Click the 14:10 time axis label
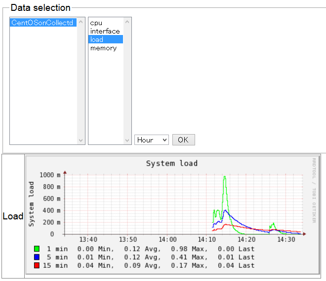Viewport: 326px width, 281px height. [207, 240]
